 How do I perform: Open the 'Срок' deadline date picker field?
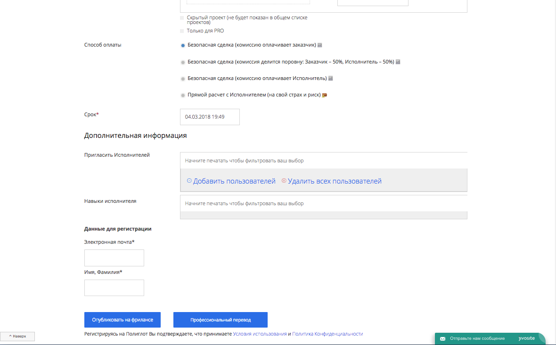point(210,117)
